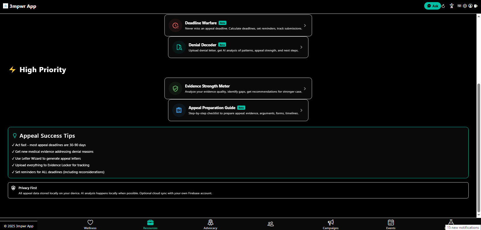Click the Appeal Preparation Guide checklist icon
This screenshot has height=230, width=481.
(x=179, y=110)
